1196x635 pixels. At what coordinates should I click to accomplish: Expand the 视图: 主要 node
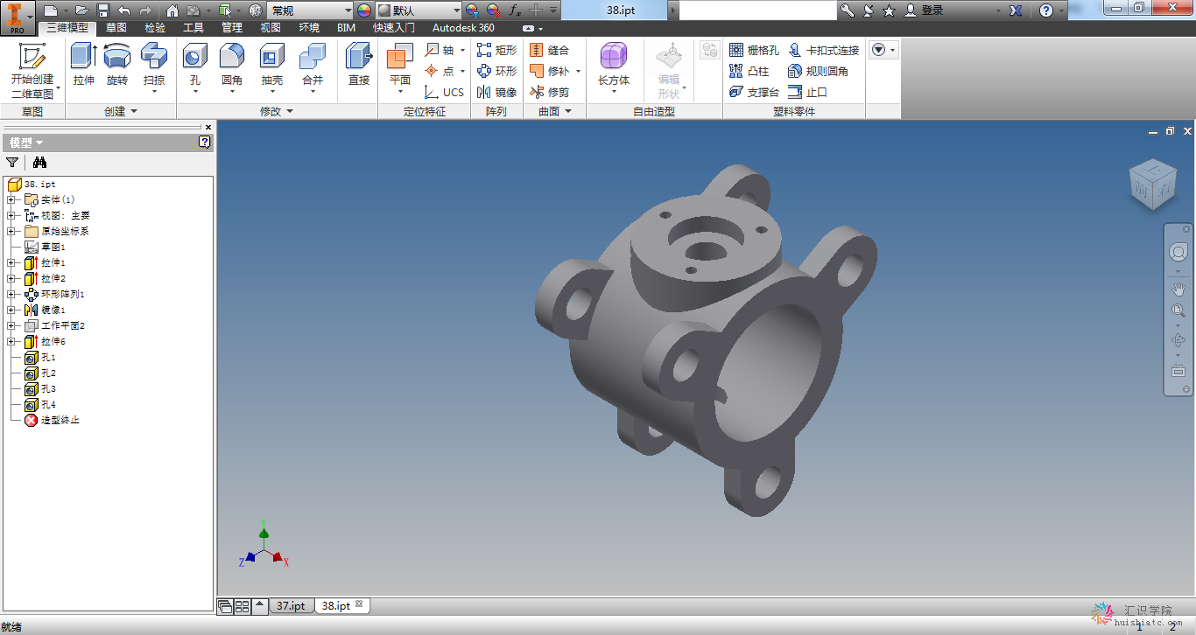click(x=11, y=215)
